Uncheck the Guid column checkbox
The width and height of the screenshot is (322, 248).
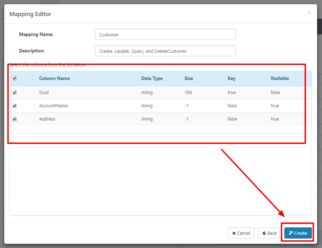(x=15, y=93)
